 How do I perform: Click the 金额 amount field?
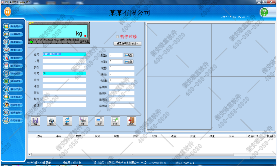122,81
